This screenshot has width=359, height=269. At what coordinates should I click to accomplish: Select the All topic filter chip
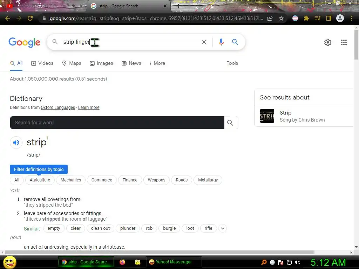pyautogui.click(x=17, y=180)
